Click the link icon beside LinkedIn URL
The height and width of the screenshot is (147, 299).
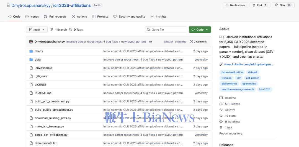pyautogui.click(x=221, y=64)
